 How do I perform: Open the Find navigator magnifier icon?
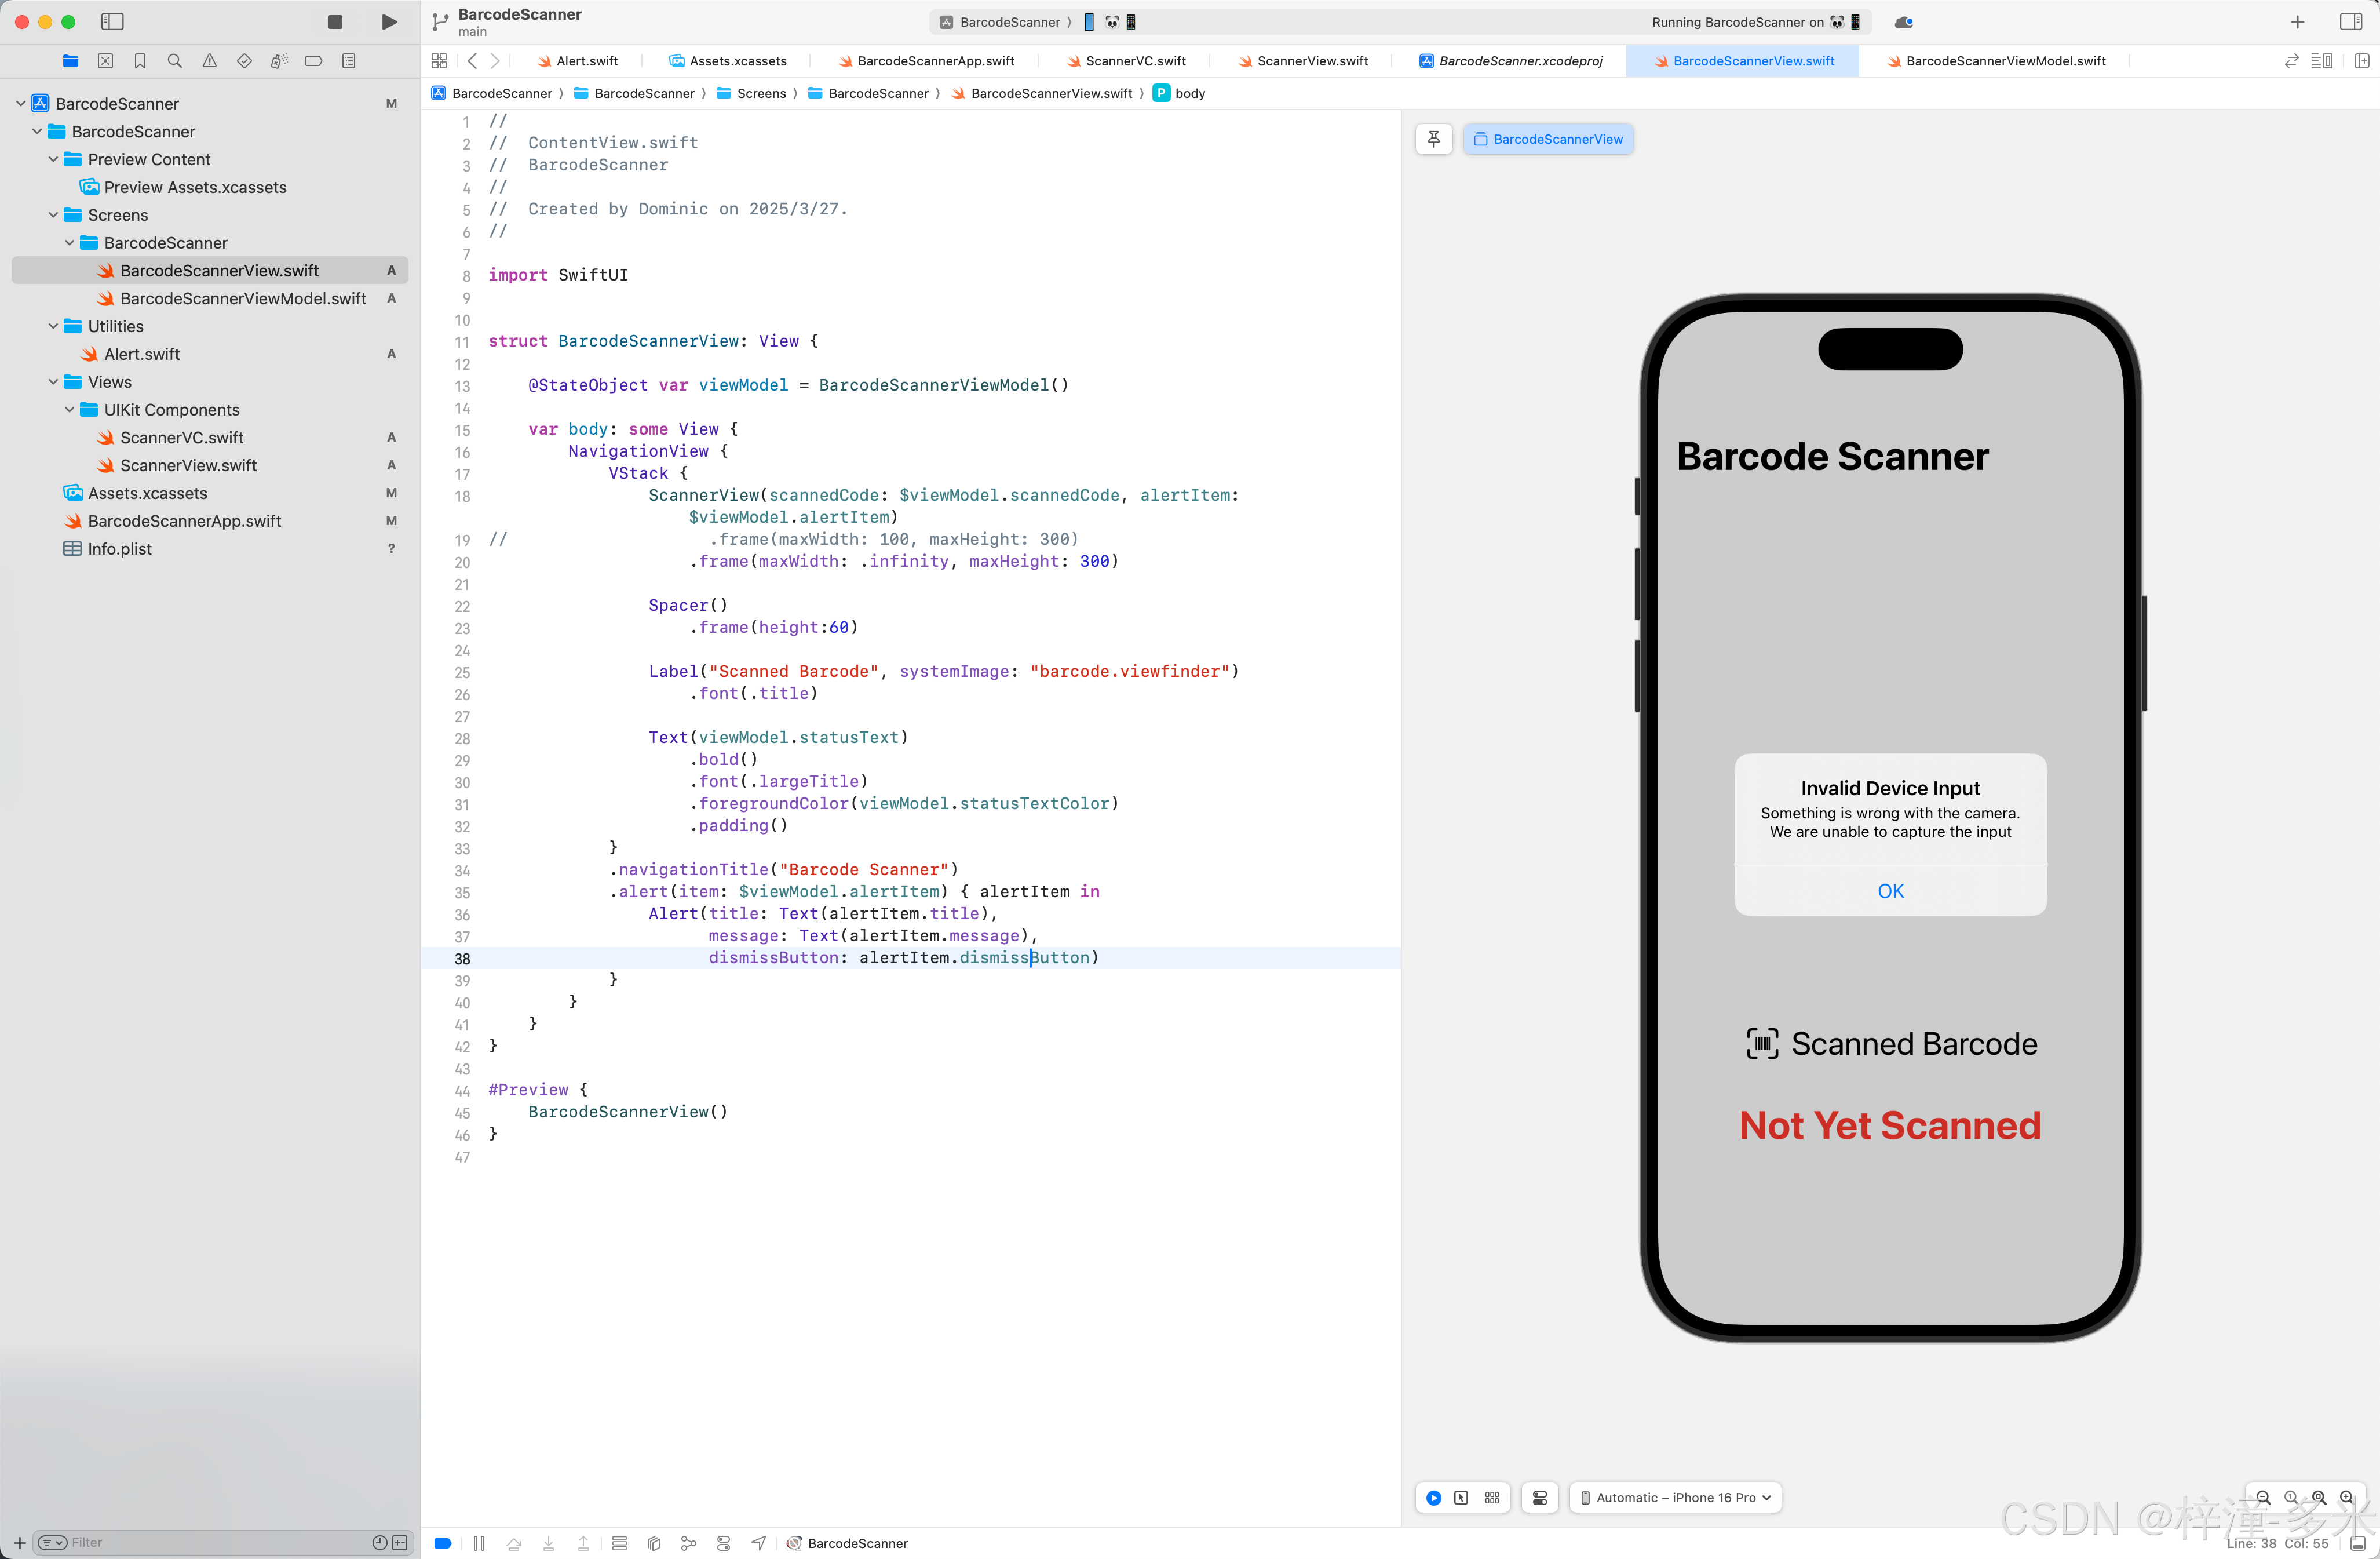click(174, 61)
